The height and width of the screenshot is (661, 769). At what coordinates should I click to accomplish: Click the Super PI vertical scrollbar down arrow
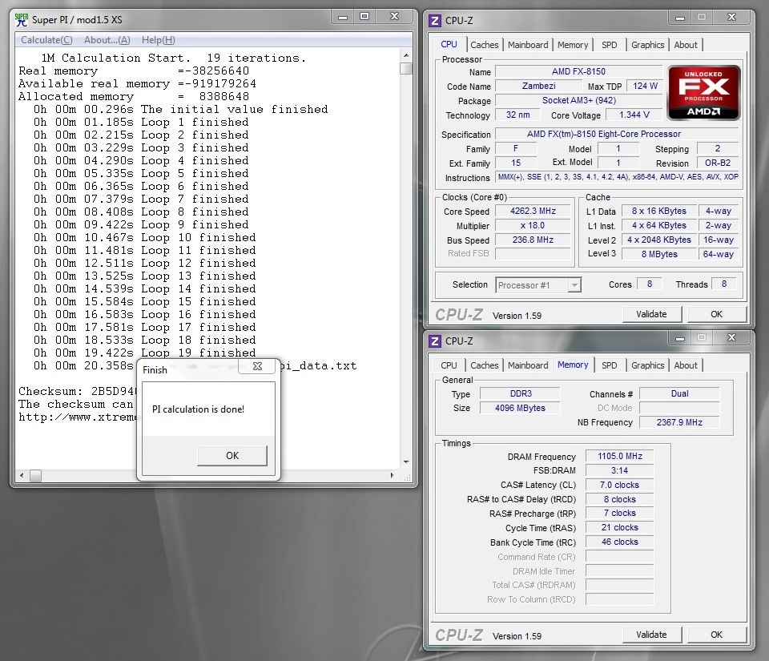click(405, 462)
